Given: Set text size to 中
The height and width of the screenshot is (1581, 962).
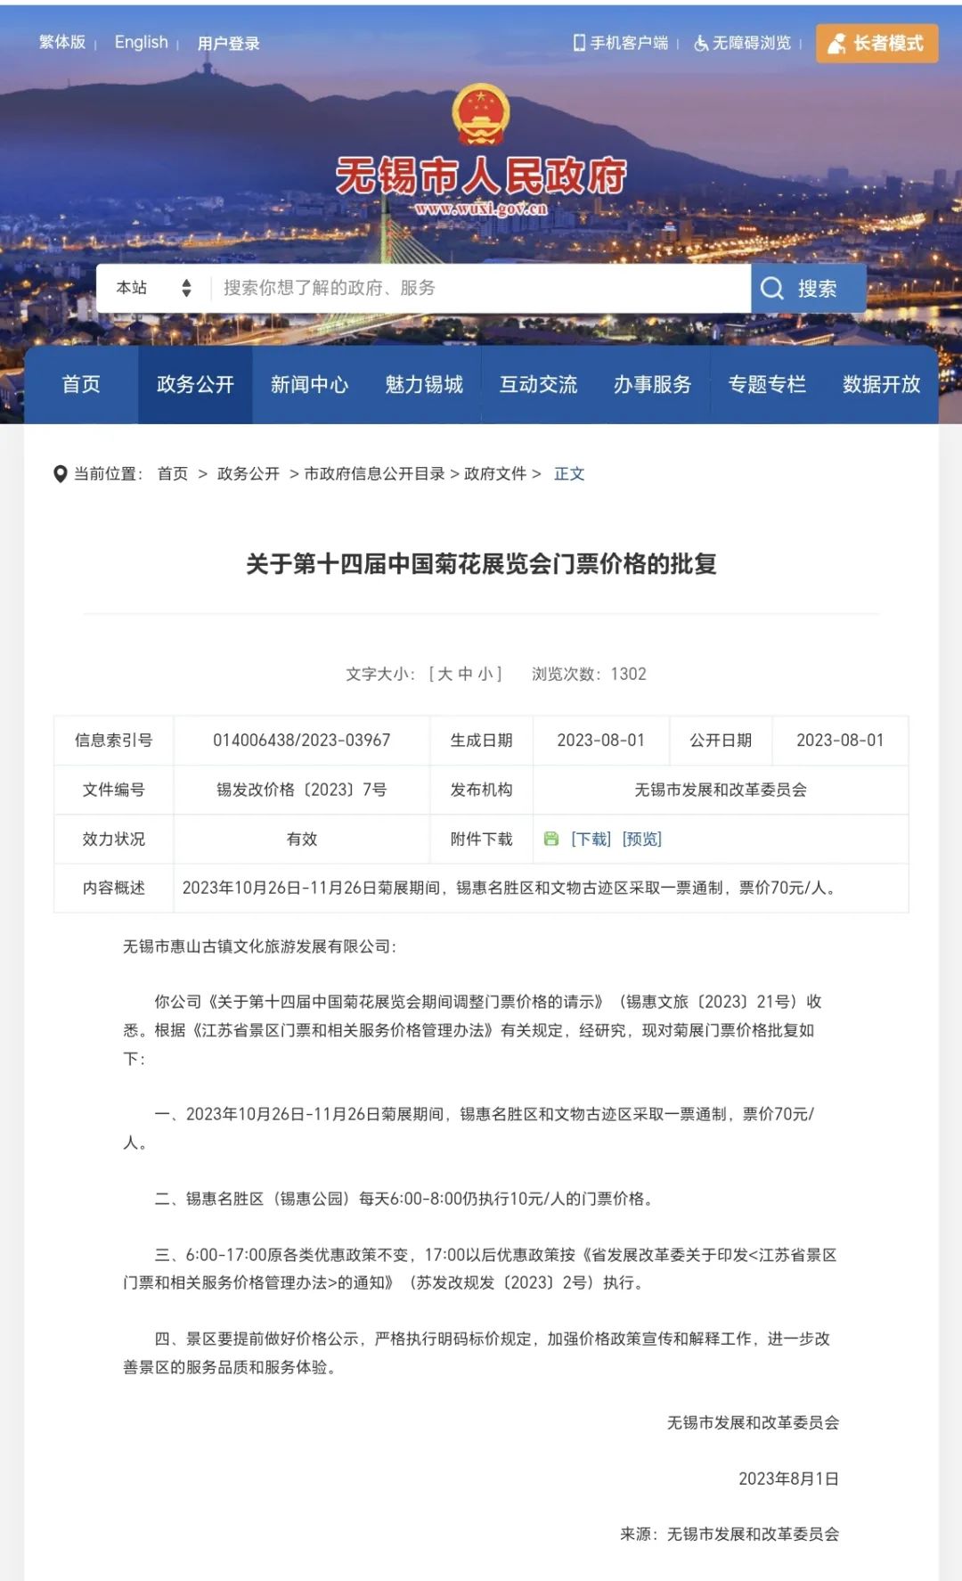Looking at the screenshot, I should click(465, 674).
